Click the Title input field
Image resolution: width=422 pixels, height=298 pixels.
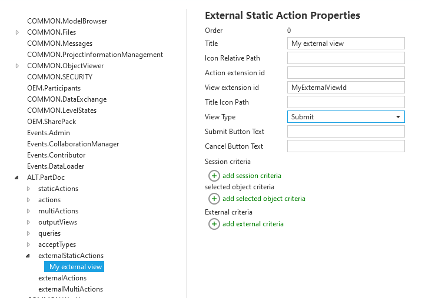tap(345, 43)
